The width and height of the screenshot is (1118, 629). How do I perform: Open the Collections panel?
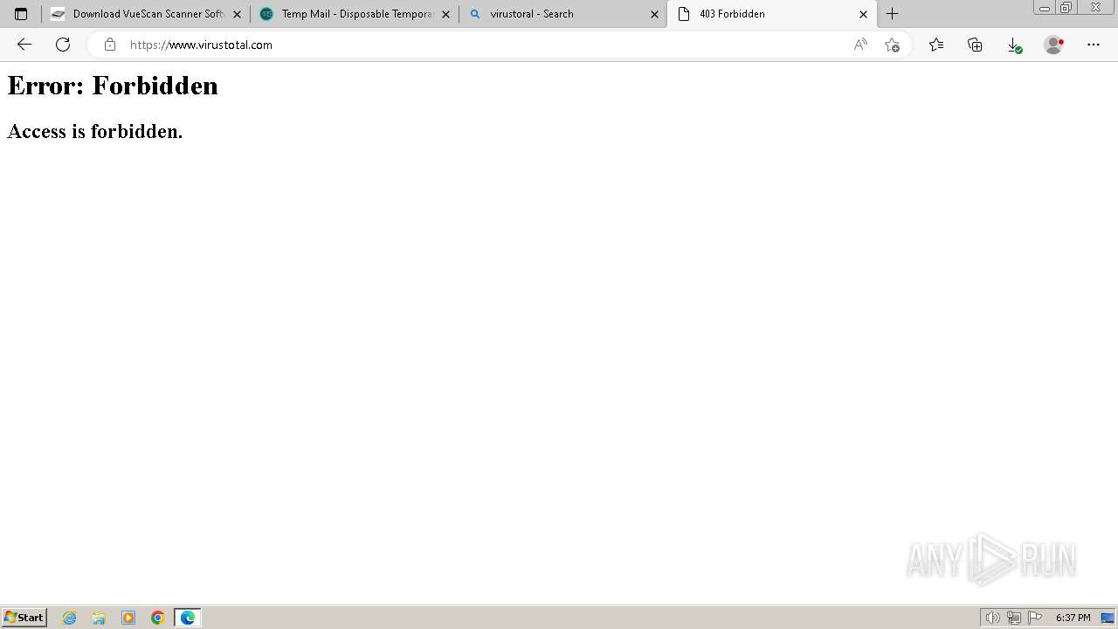click(x=975, y=45)
